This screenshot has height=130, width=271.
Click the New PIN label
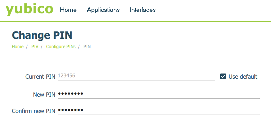click(44, 94)
